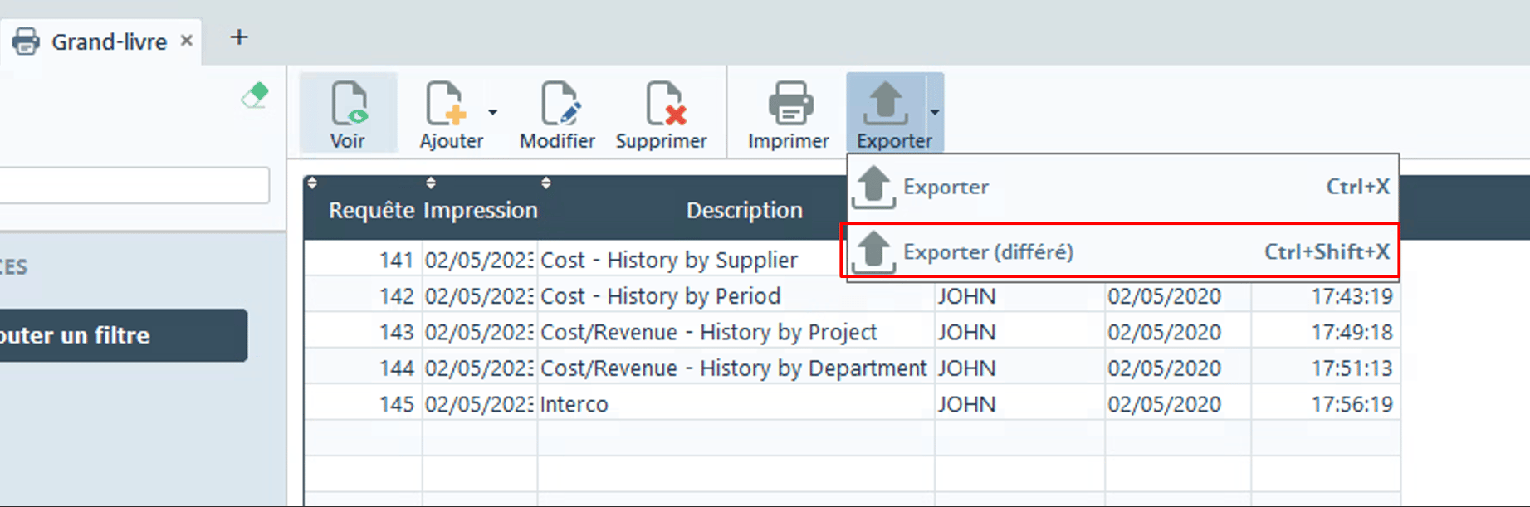Select the Interco row 145
1530x507 pixels.
coord(574,404)
